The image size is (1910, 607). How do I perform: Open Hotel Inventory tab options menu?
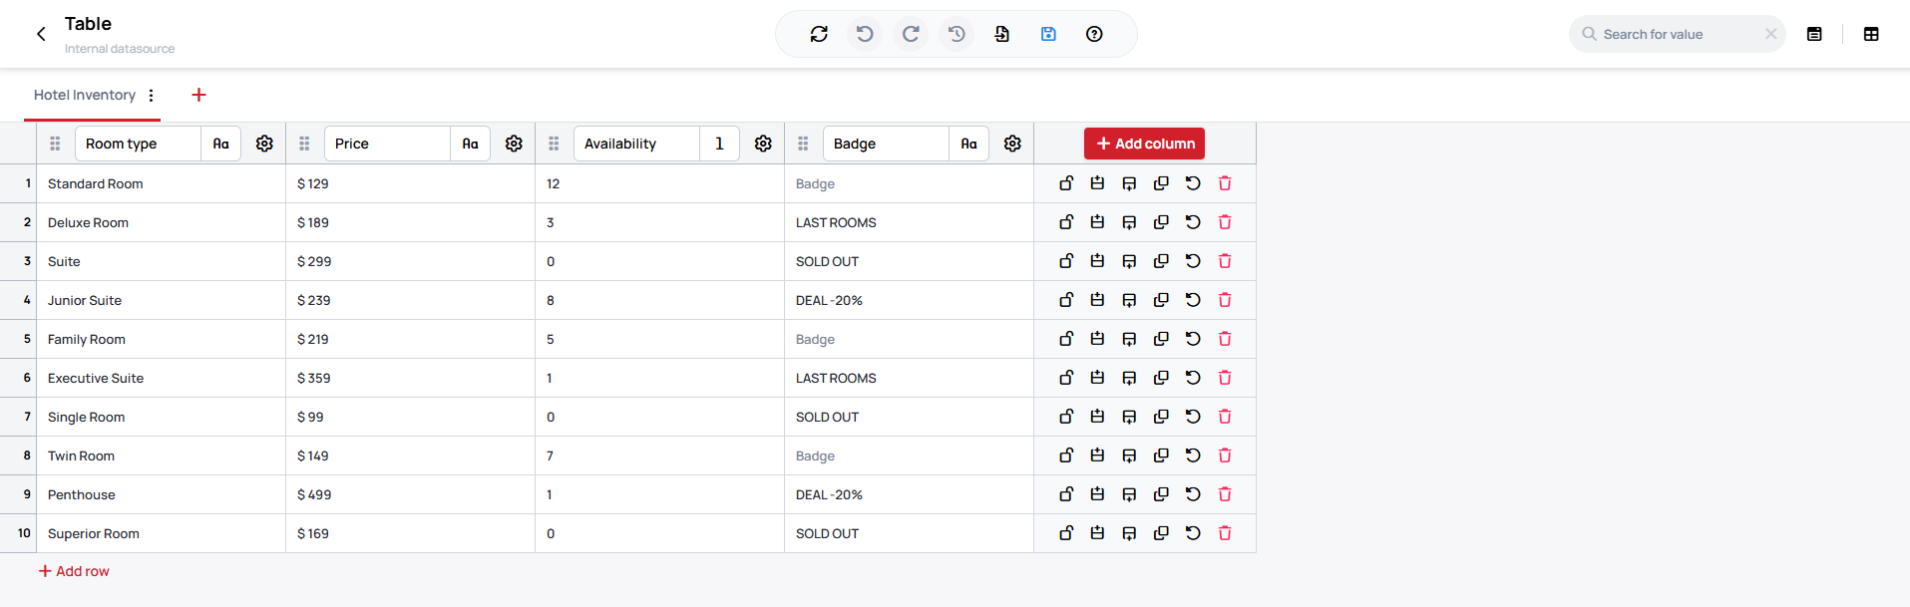point(151,95)
